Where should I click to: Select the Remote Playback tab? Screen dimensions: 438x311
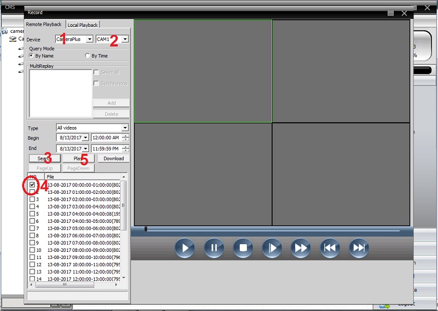tap(44, 24)
